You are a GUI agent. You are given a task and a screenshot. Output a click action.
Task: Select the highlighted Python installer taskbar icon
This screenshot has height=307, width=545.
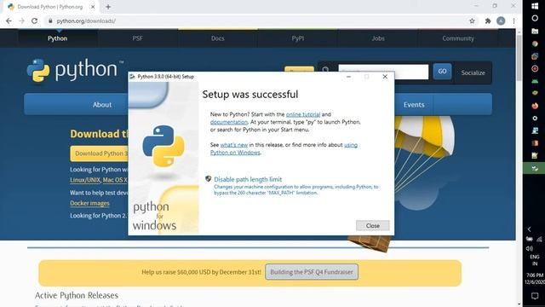point(535,168)
